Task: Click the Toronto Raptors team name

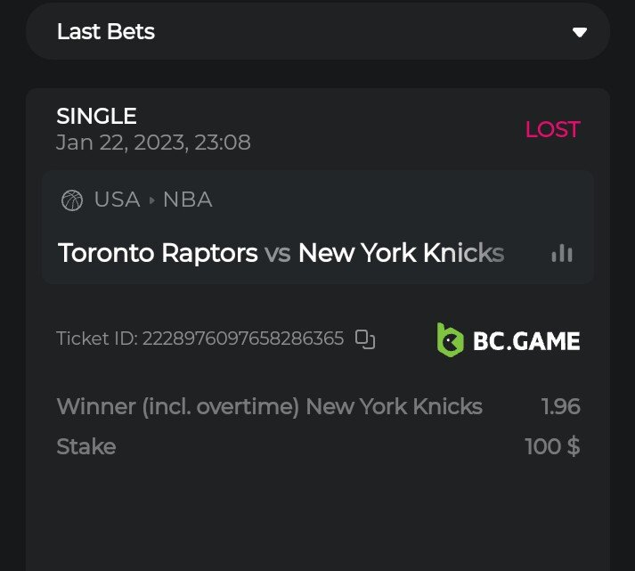Action: (x=158, y=253)
